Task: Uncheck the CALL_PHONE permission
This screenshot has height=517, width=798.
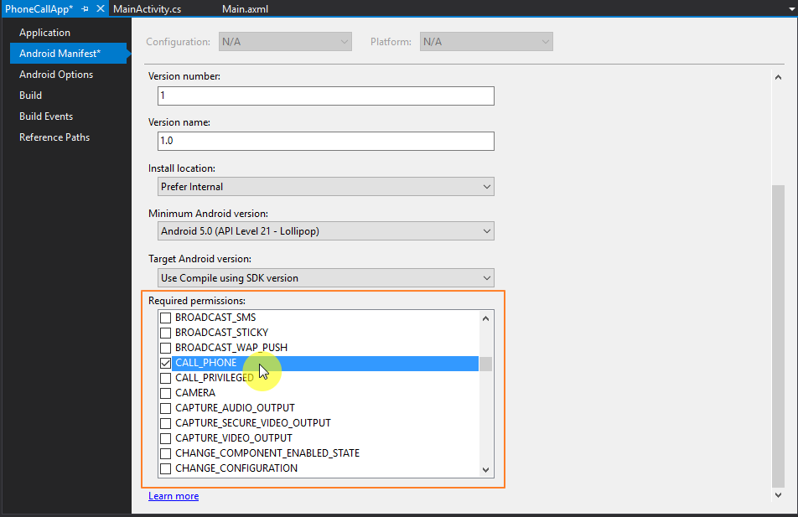Action: (x=165, y=364)
